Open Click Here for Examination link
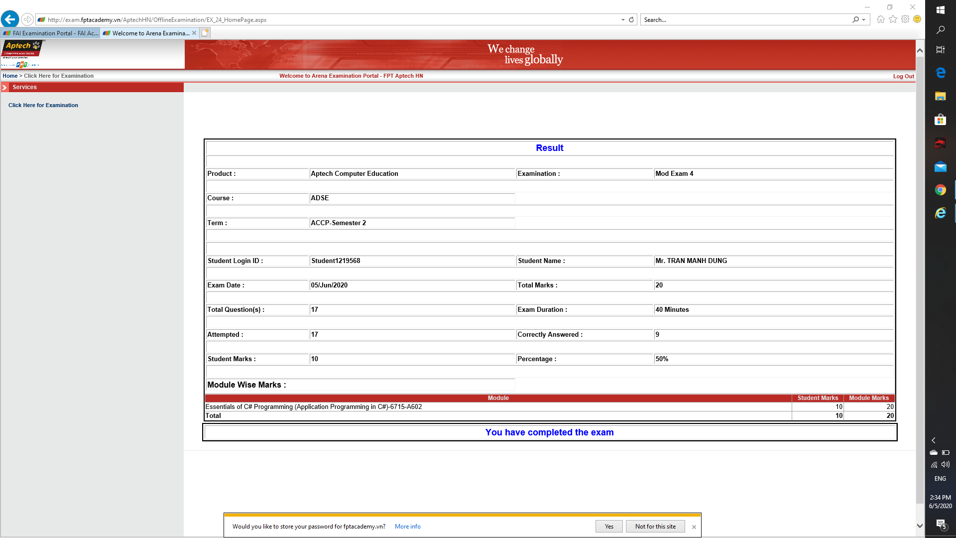Viewport: 956px width, 538px height. click(x=43, y=106)
